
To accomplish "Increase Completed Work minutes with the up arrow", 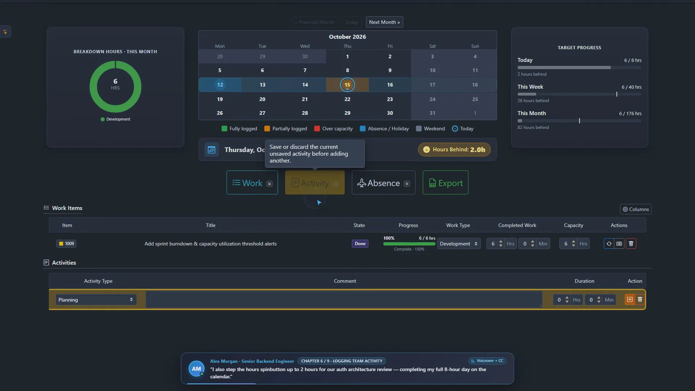I will click(x=533, y=241).
